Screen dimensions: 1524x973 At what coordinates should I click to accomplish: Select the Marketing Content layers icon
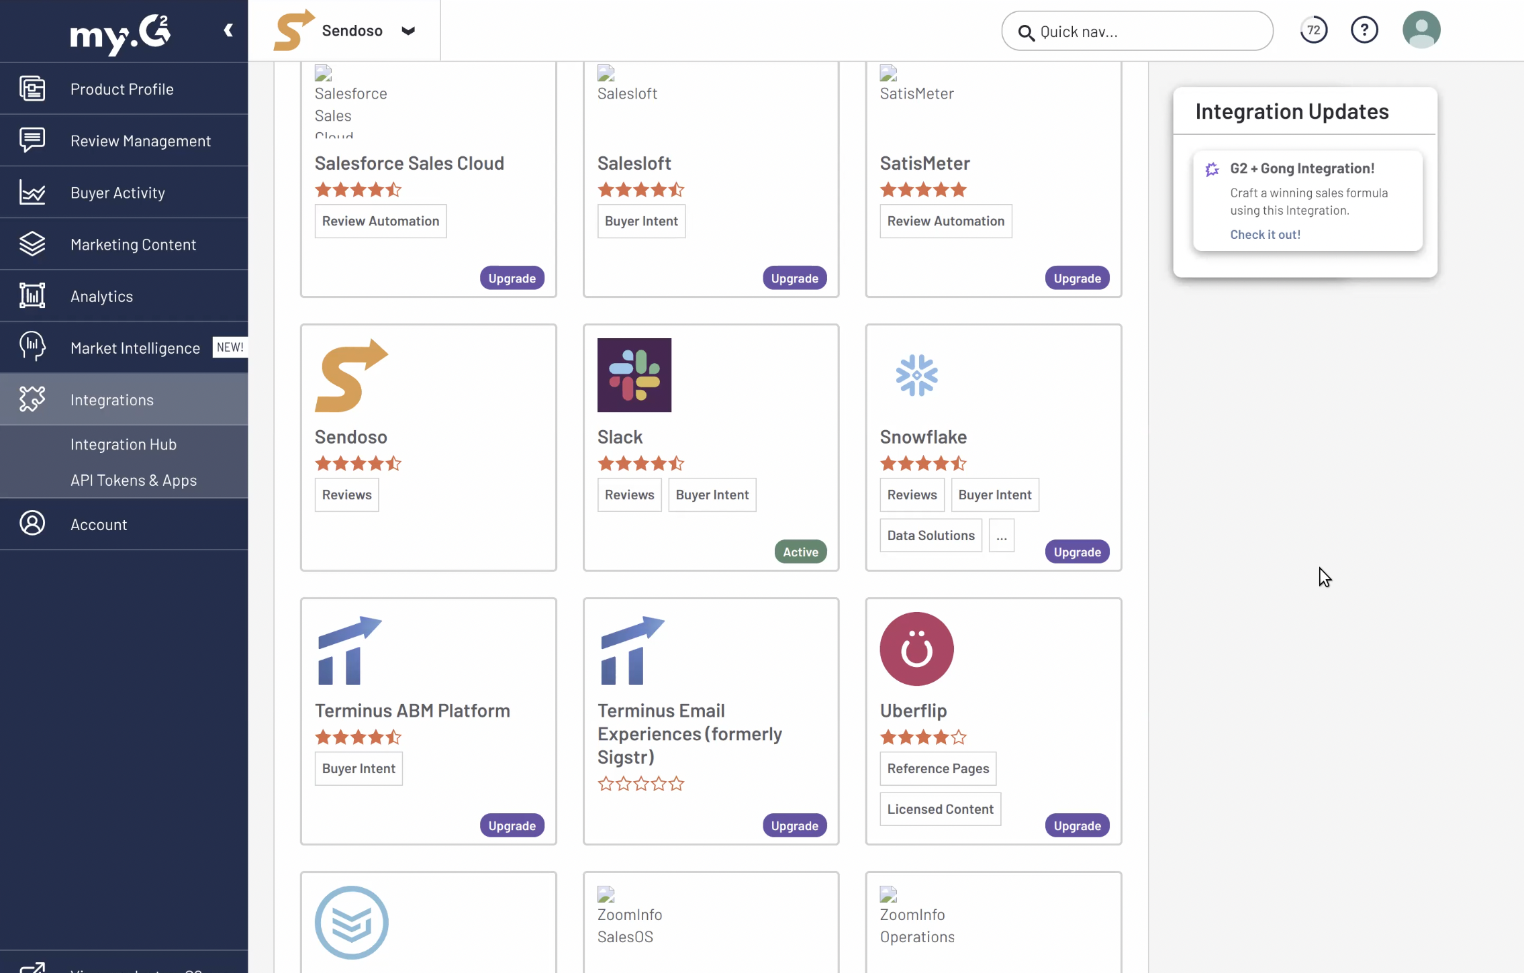pos(32,244)
